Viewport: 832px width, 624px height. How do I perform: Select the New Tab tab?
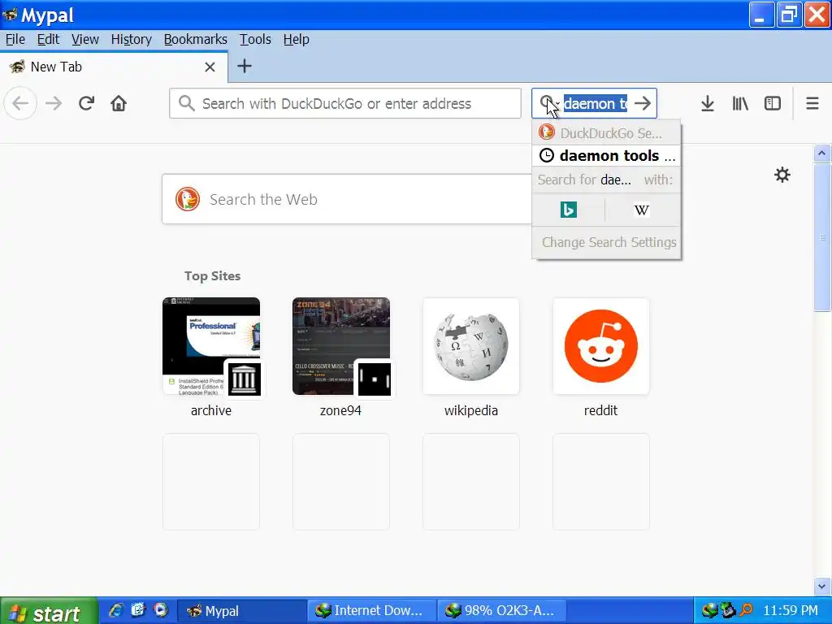(114, 67)
